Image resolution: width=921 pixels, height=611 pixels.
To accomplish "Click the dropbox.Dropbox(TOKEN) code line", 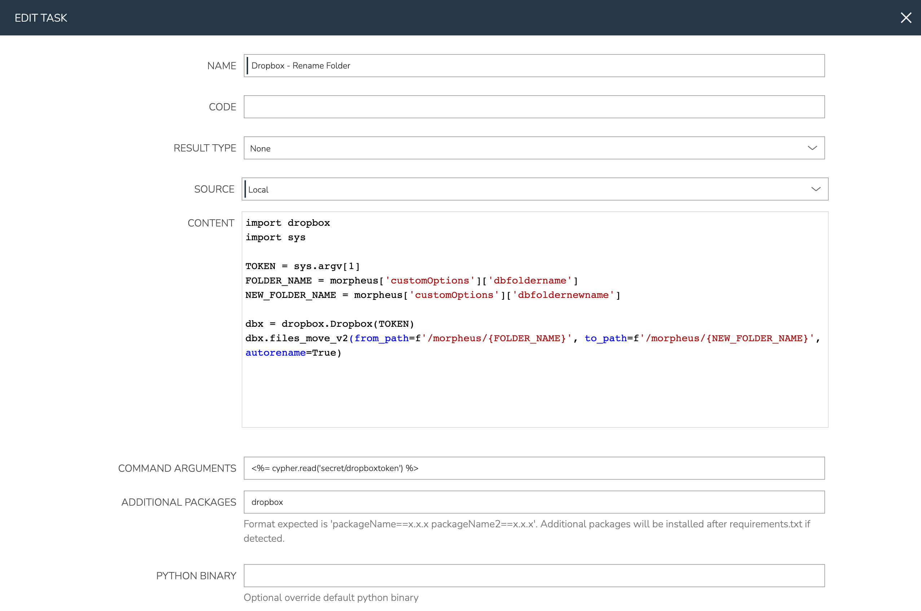I will [x=329, y=324].
